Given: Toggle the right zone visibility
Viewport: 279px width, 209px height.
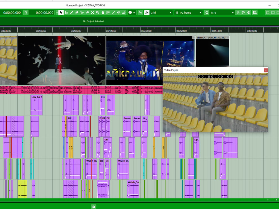Looking at the screenshot, I should [x=278, y=13].
